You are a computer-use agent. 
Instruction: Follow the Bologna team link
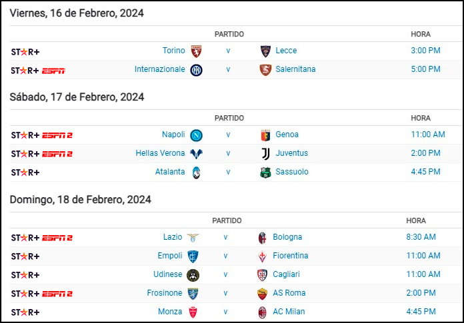tap(287, 237)
